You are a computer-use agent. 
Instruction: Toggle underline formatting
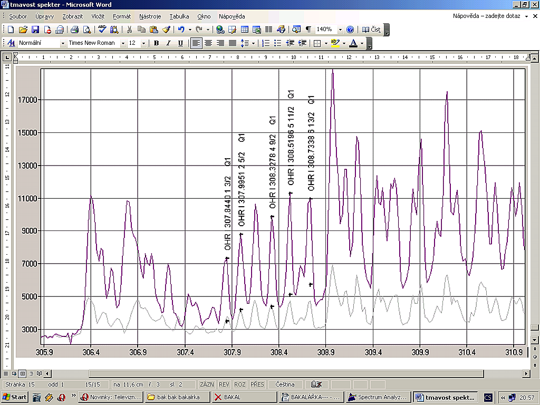click(x=180, y=43)
